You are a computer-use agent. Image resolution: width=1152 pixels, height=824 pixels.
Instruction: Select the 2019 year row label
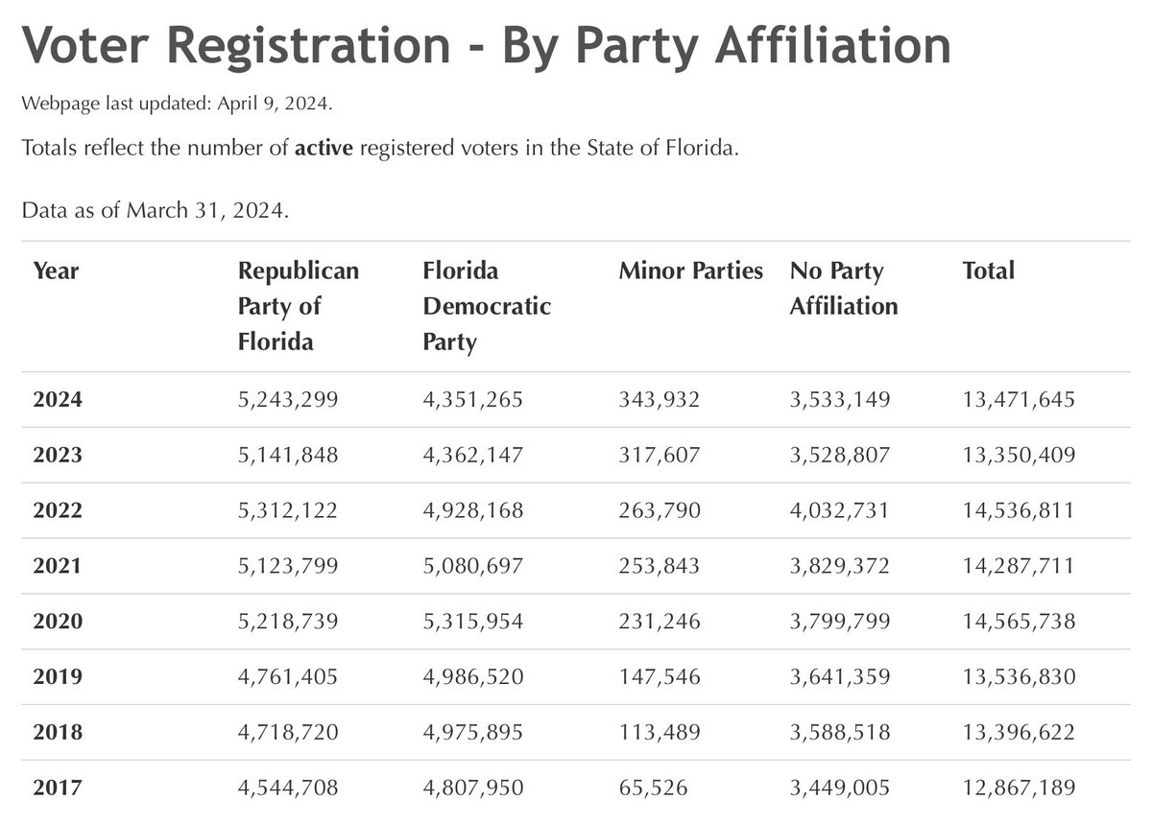click(58, 678)
